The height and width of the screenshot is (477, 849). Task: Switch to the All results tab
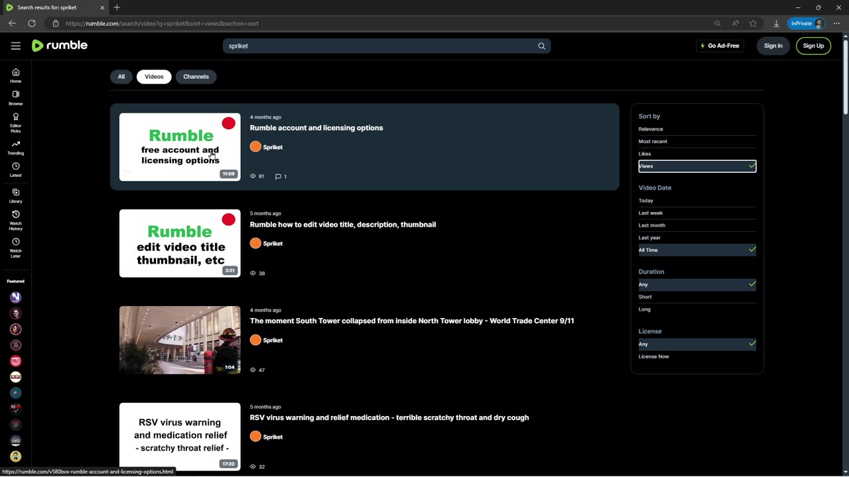click(x=121, y=77)
